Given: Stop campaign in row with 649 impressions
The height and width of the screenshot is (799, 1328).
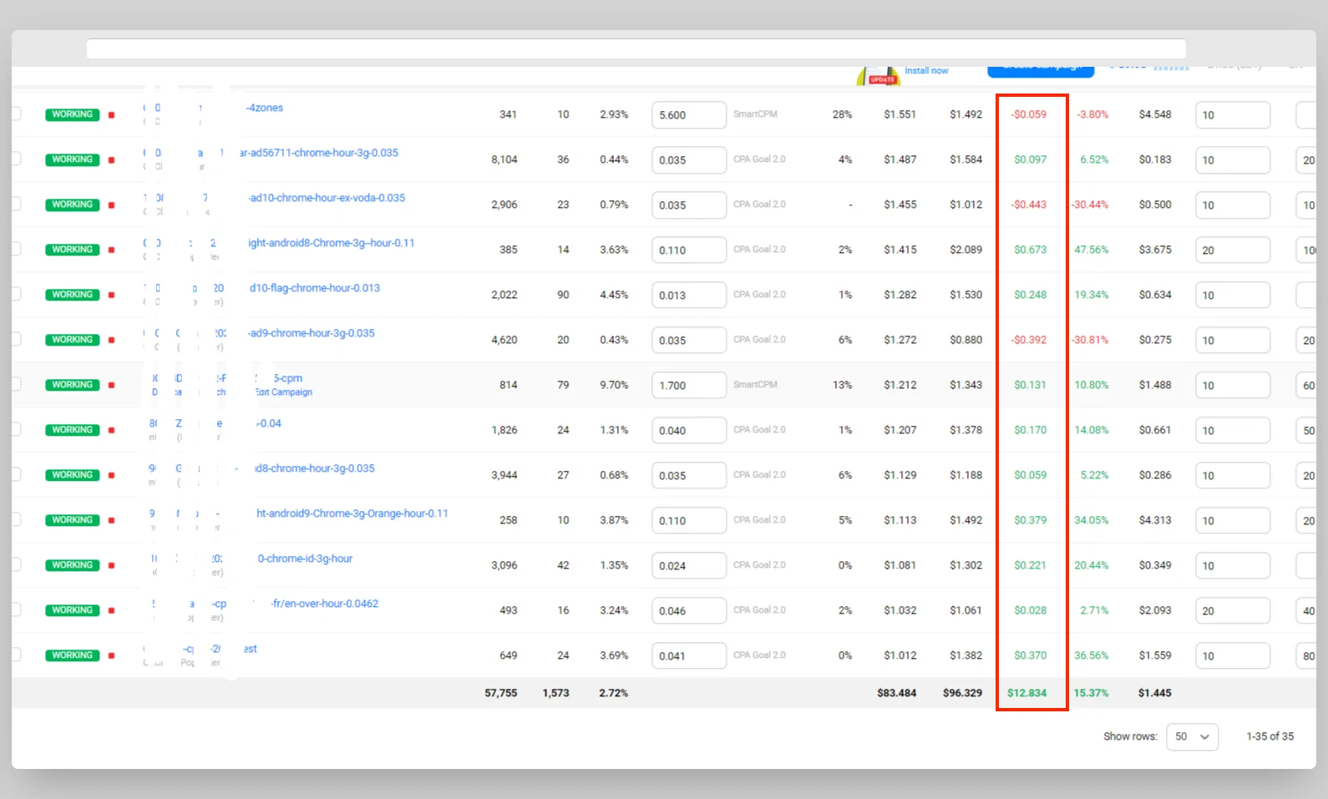Looking at the screenshot, I should (x=111, y=656).
